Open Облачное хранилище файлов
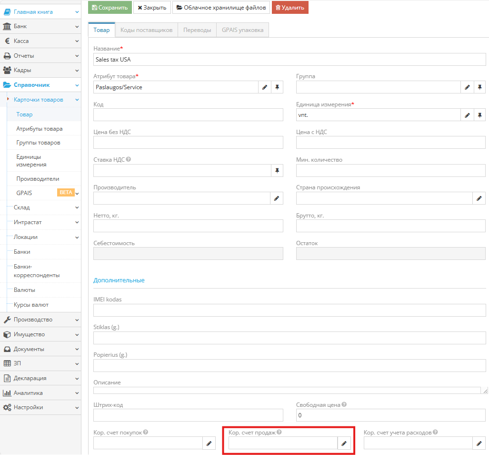 click(221, 8)
